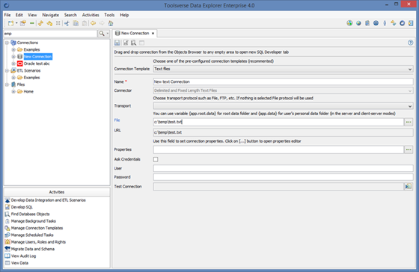Expand the Home folder under Files
The height and width of the screenshot is (272, 419).
pos(13,92)
